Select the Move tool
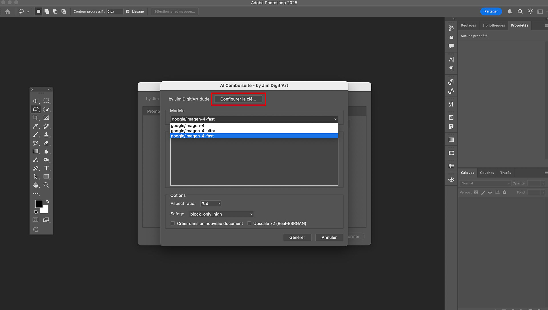548x310 pixels. (x=35, y=101)
